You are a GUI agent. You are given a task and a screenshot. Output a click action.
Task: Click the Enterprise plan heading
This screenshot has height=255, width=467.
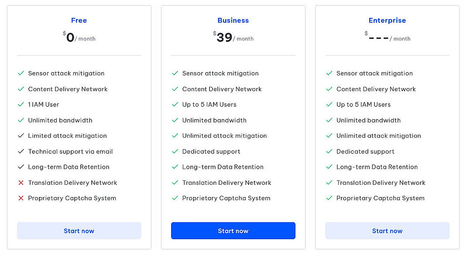pos(387,20)
